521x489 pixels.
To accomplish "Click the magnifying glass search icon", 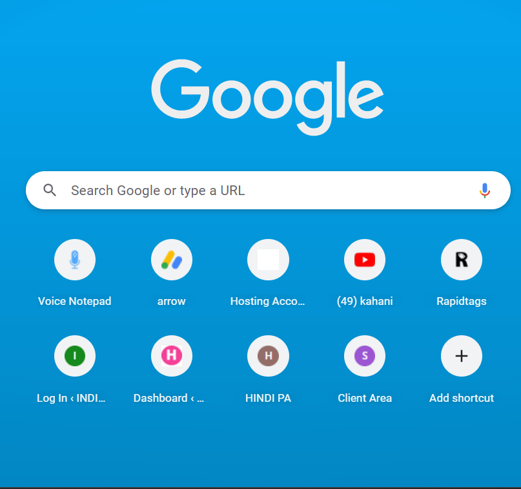I will click(x=50, y=191).
